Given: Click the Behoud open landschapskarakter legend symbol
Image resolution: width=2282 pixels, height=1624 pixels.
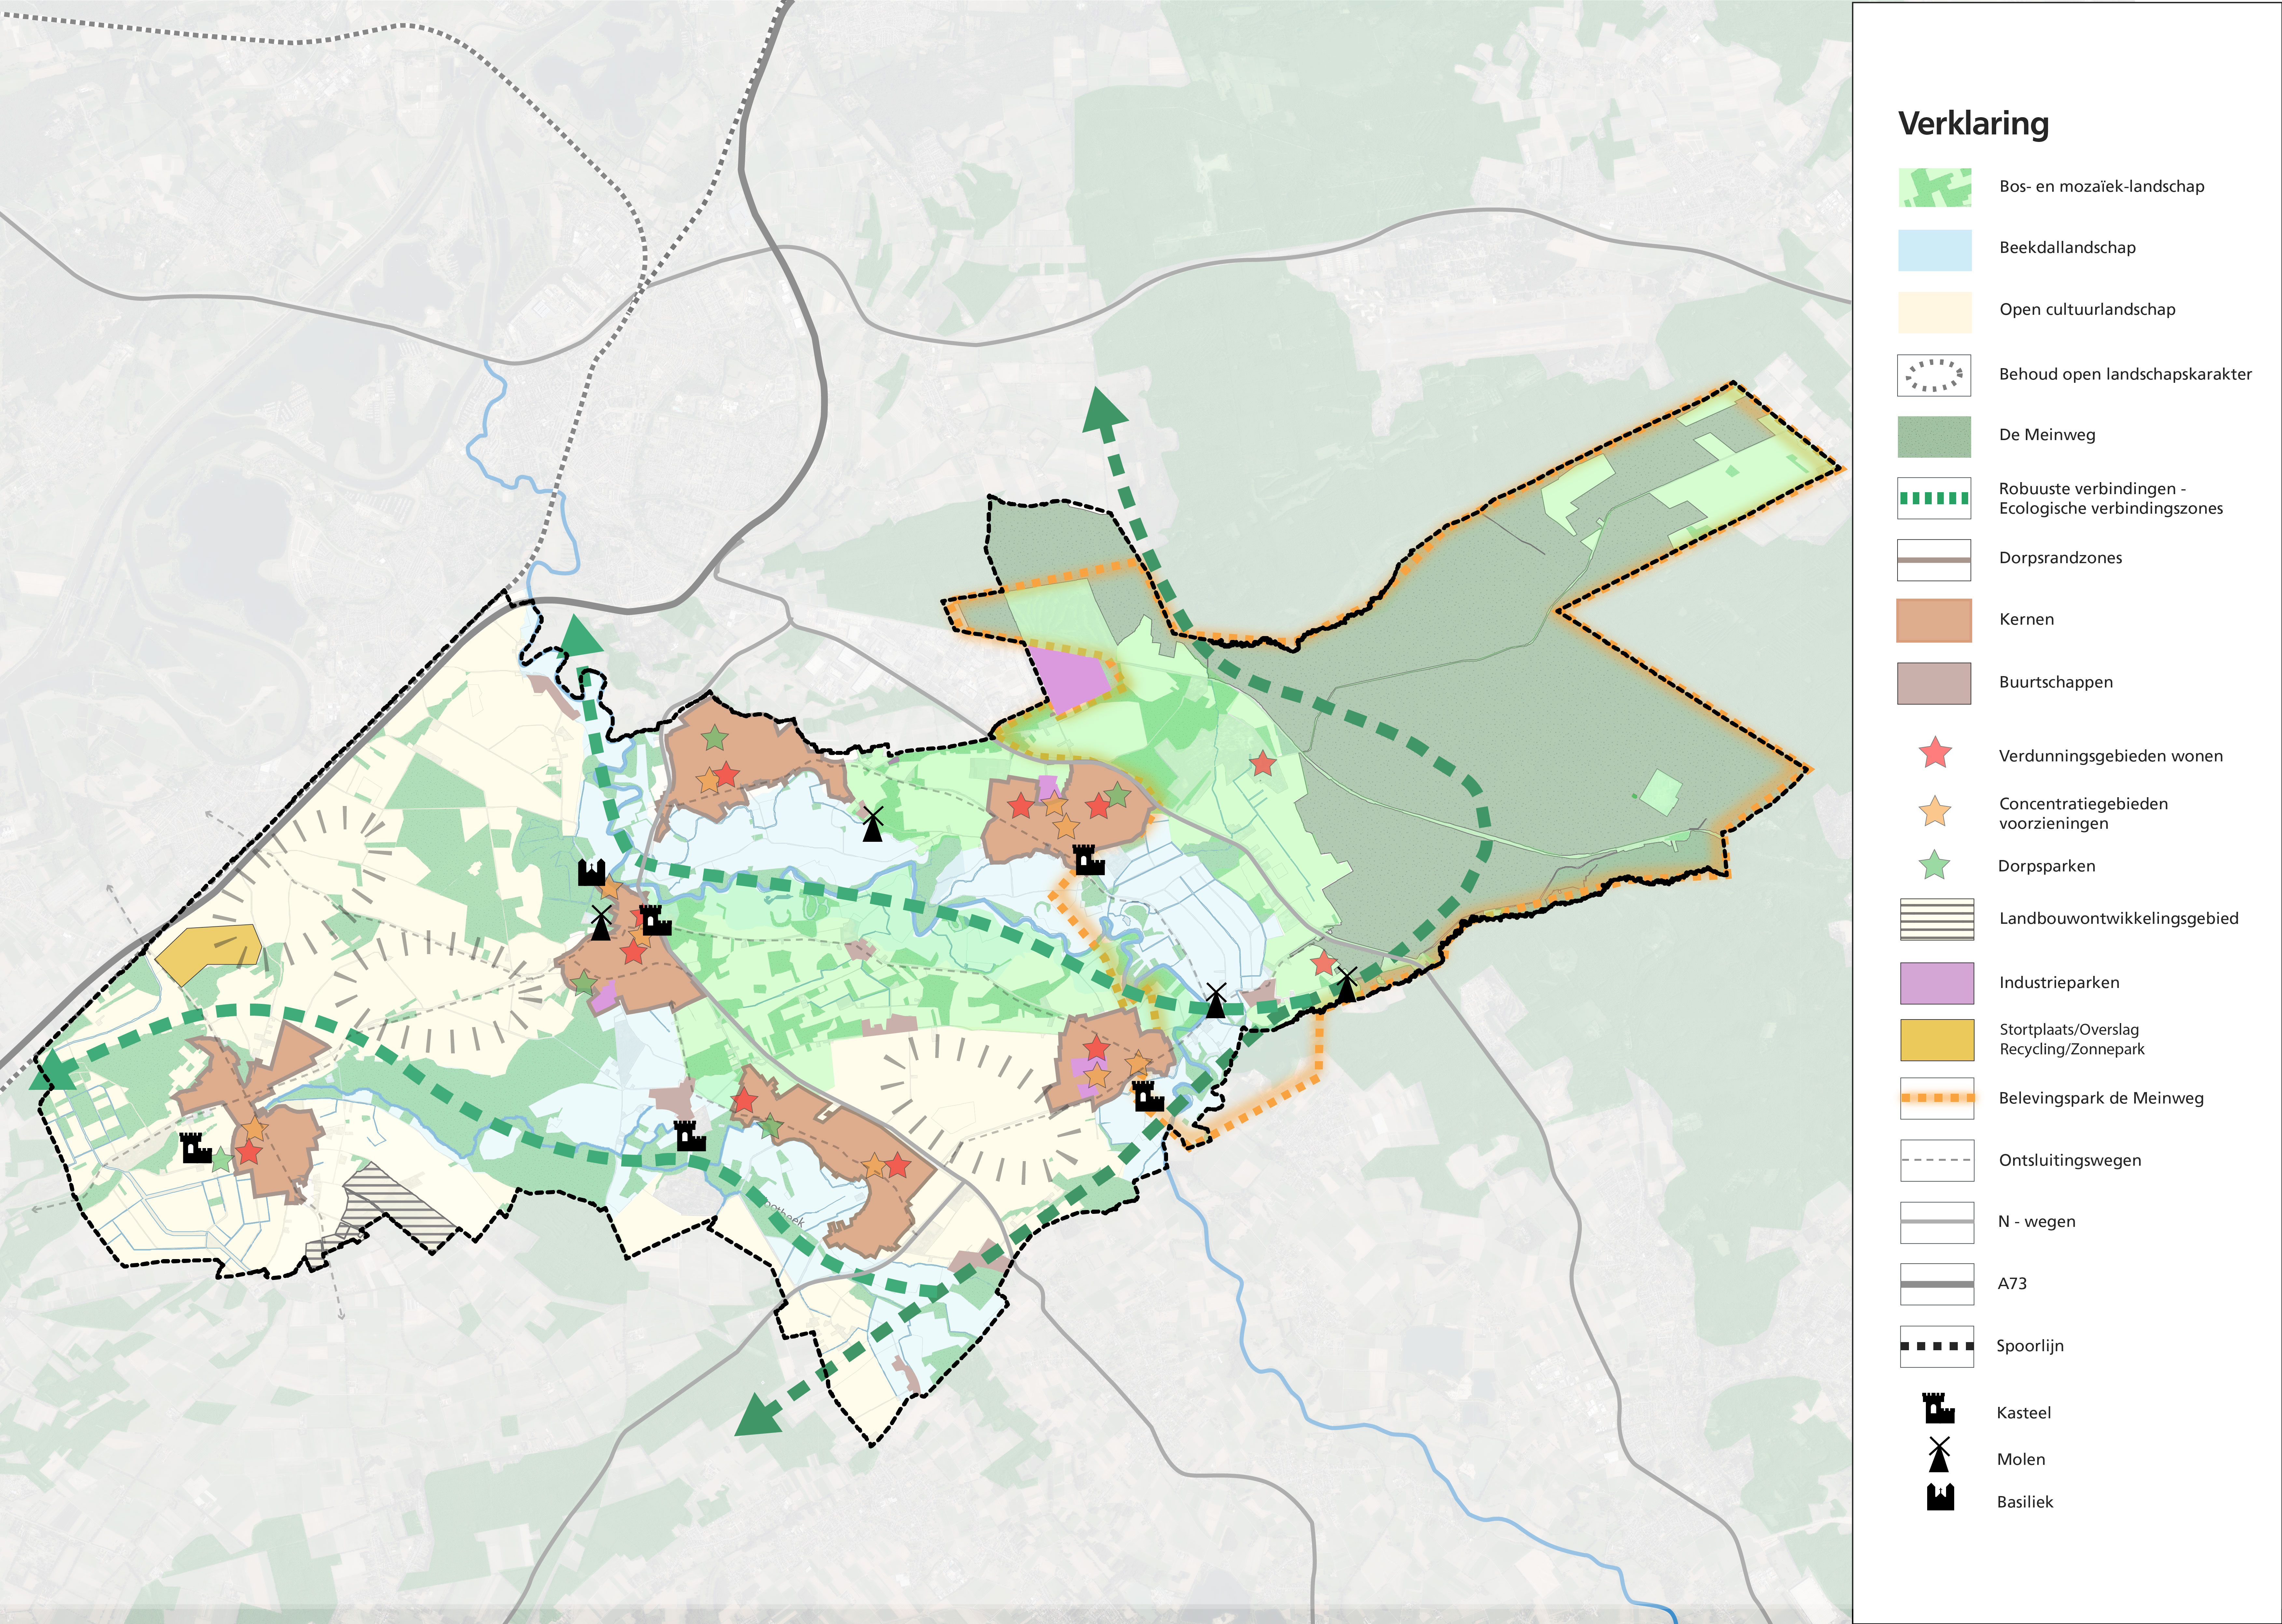Looking at the screenshot, I should click(1934, 375).
